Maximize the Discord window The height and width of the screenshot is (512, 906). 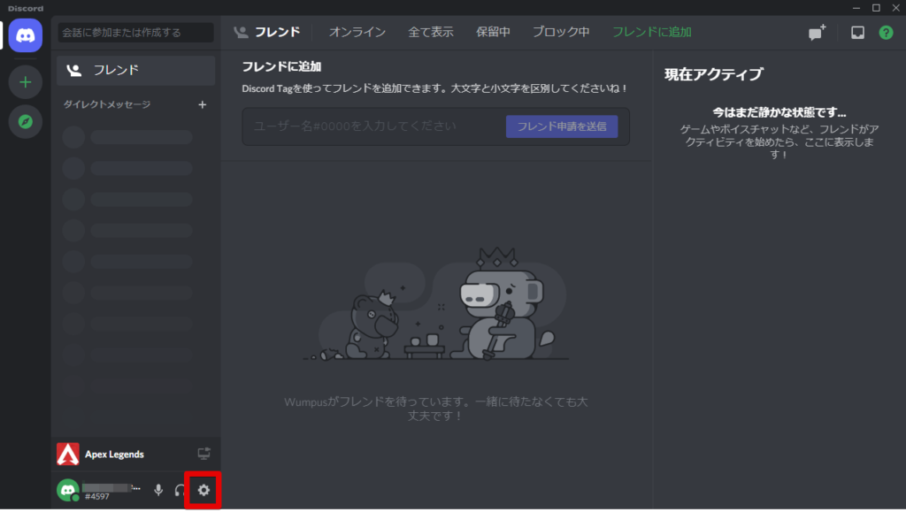(x=876, y=7)
